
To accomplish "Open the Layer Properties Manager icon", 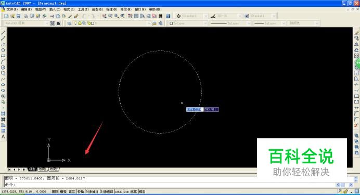I will tap(69, 23).
